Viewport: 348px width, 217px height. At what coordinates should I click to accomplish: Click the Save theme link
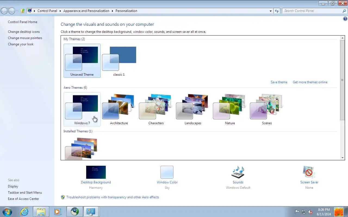coord(279,82)
